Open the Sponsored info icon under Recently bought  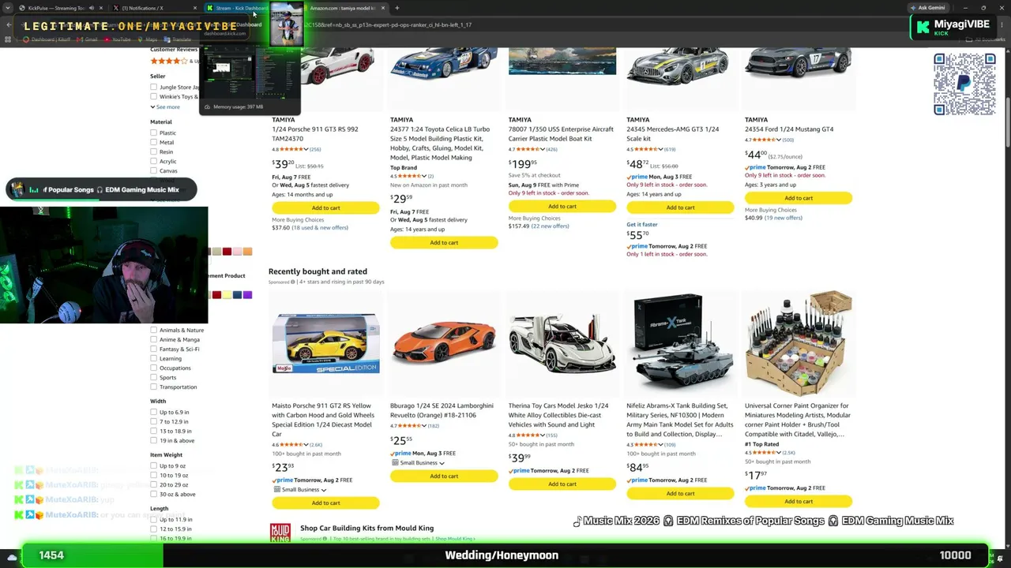pos(292,282)
